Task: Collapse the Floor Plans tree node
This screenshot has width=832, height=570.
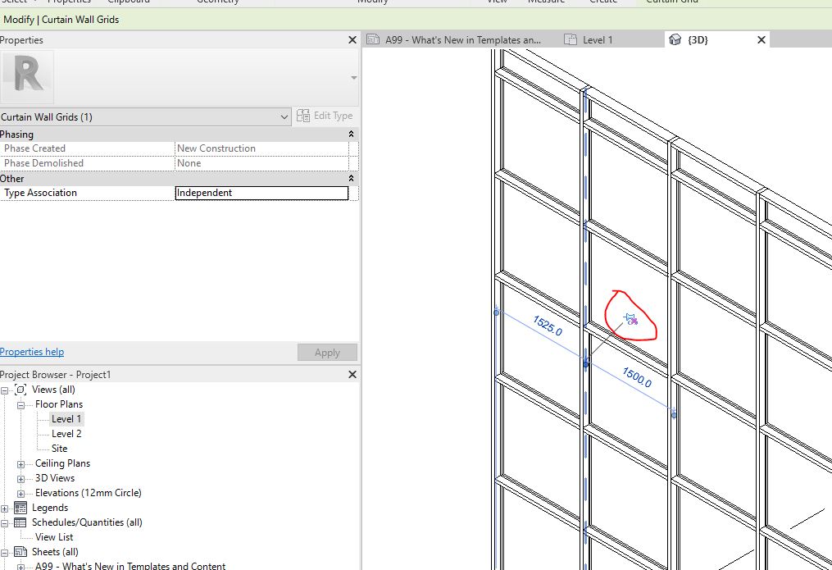Action: point(20,405)
